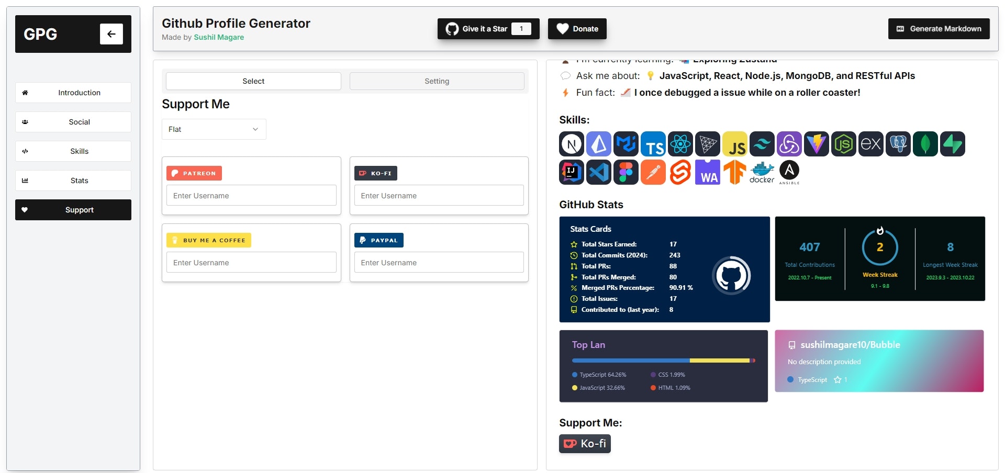Click the MongoDB leaf icon
Viewport: 1005px width, 473px height.
coord(925,144)
